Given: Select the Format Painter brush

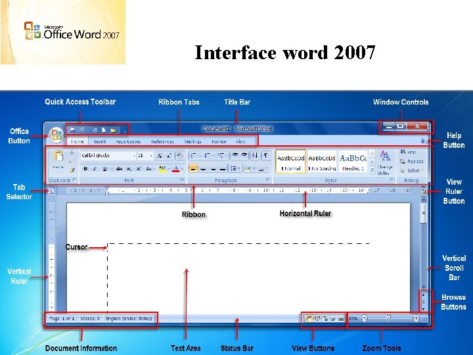Looking at the screenshot, I should pyautogui.click(x=72, y=170).
